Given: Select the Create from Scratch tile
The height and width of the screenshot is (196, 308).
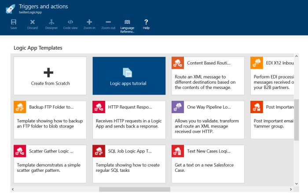Looking at the screenshot, I should (x=50, y=76).
